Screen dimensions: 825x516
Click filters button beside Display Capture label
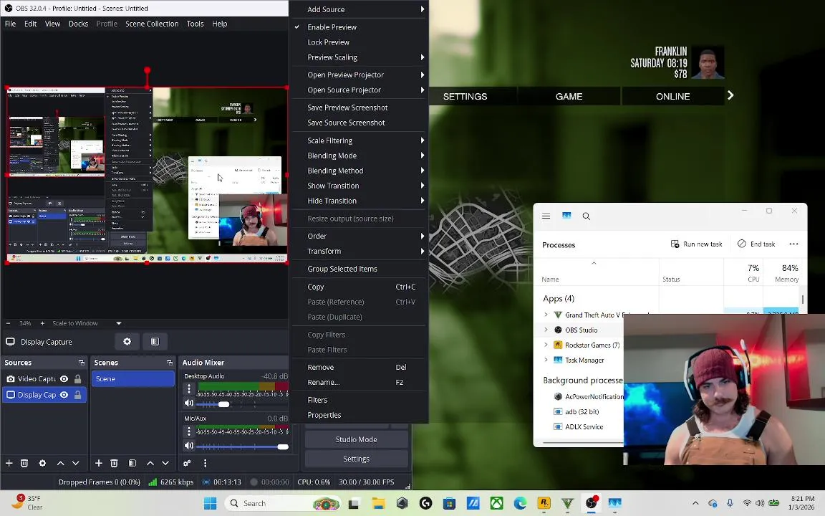coord(155,342)
